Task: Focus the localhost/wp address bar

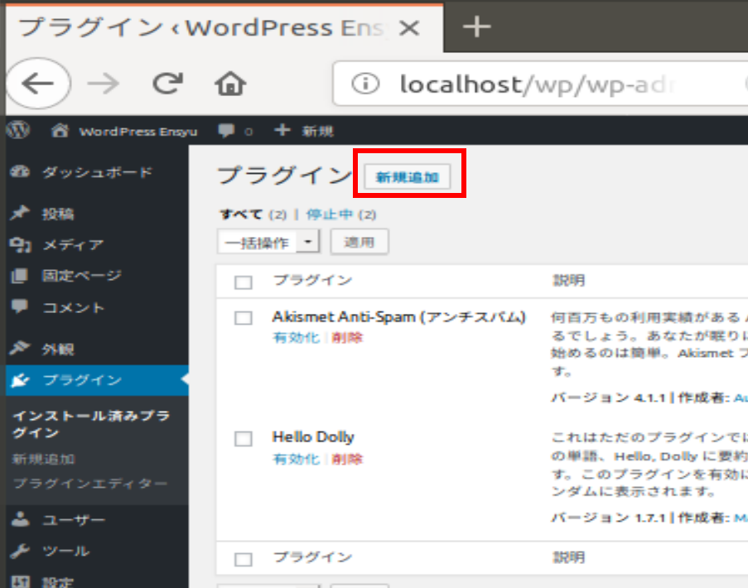Action: (x=540, y=84)
